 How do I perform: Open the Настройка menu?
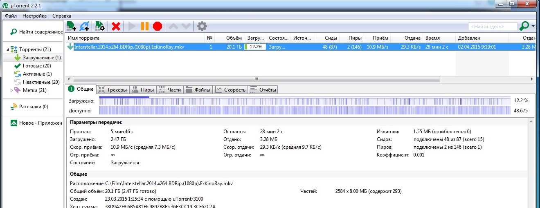coord(34,16)
